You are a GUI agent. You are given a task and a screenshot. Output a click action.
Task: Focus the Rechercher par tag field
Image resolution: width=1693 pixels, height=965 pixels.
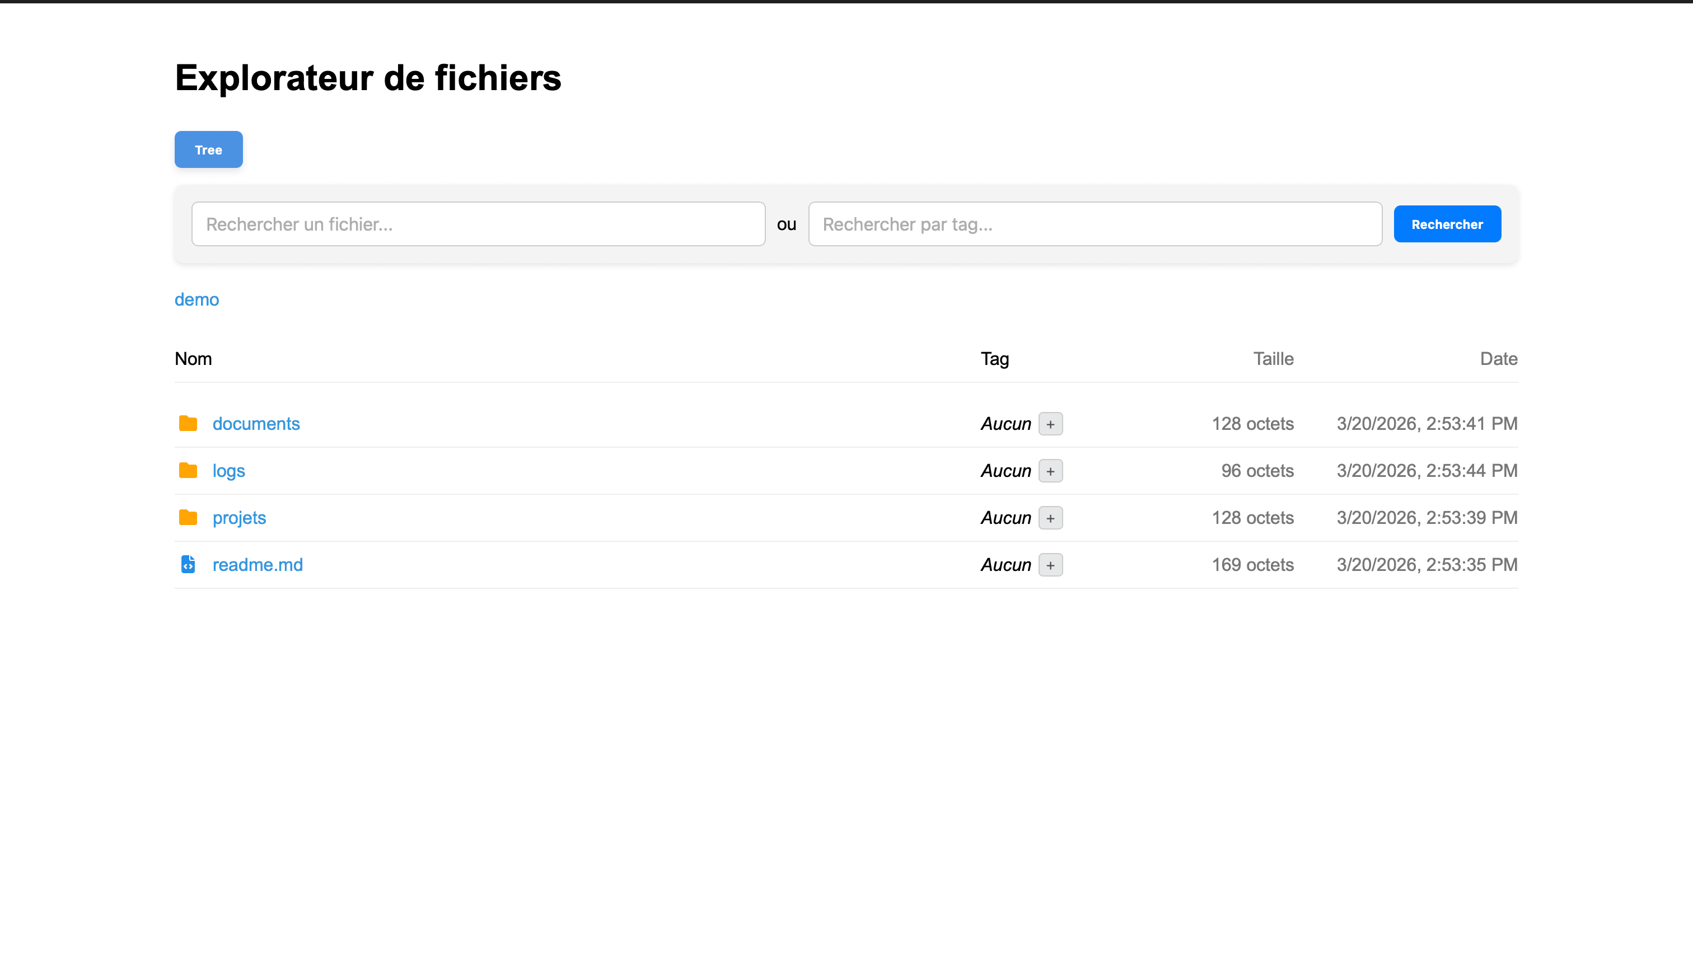point(1095,224)
